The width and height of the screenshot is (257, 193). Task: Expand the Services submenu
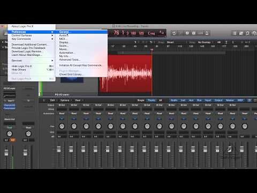(32, 61)
